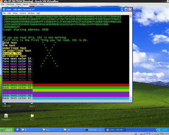Click the system tray clock
The image size is (169, 135).
click(165, 130)
